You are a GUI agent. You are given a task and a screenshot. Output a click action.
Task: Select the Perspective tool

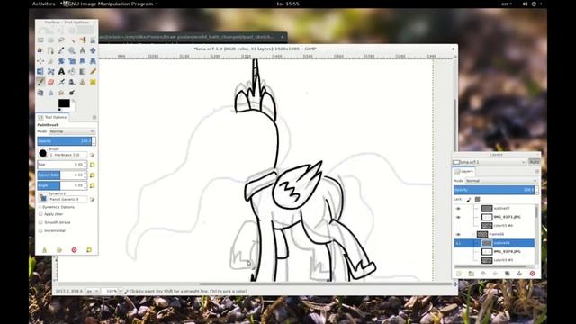click(x=93, y=61)
